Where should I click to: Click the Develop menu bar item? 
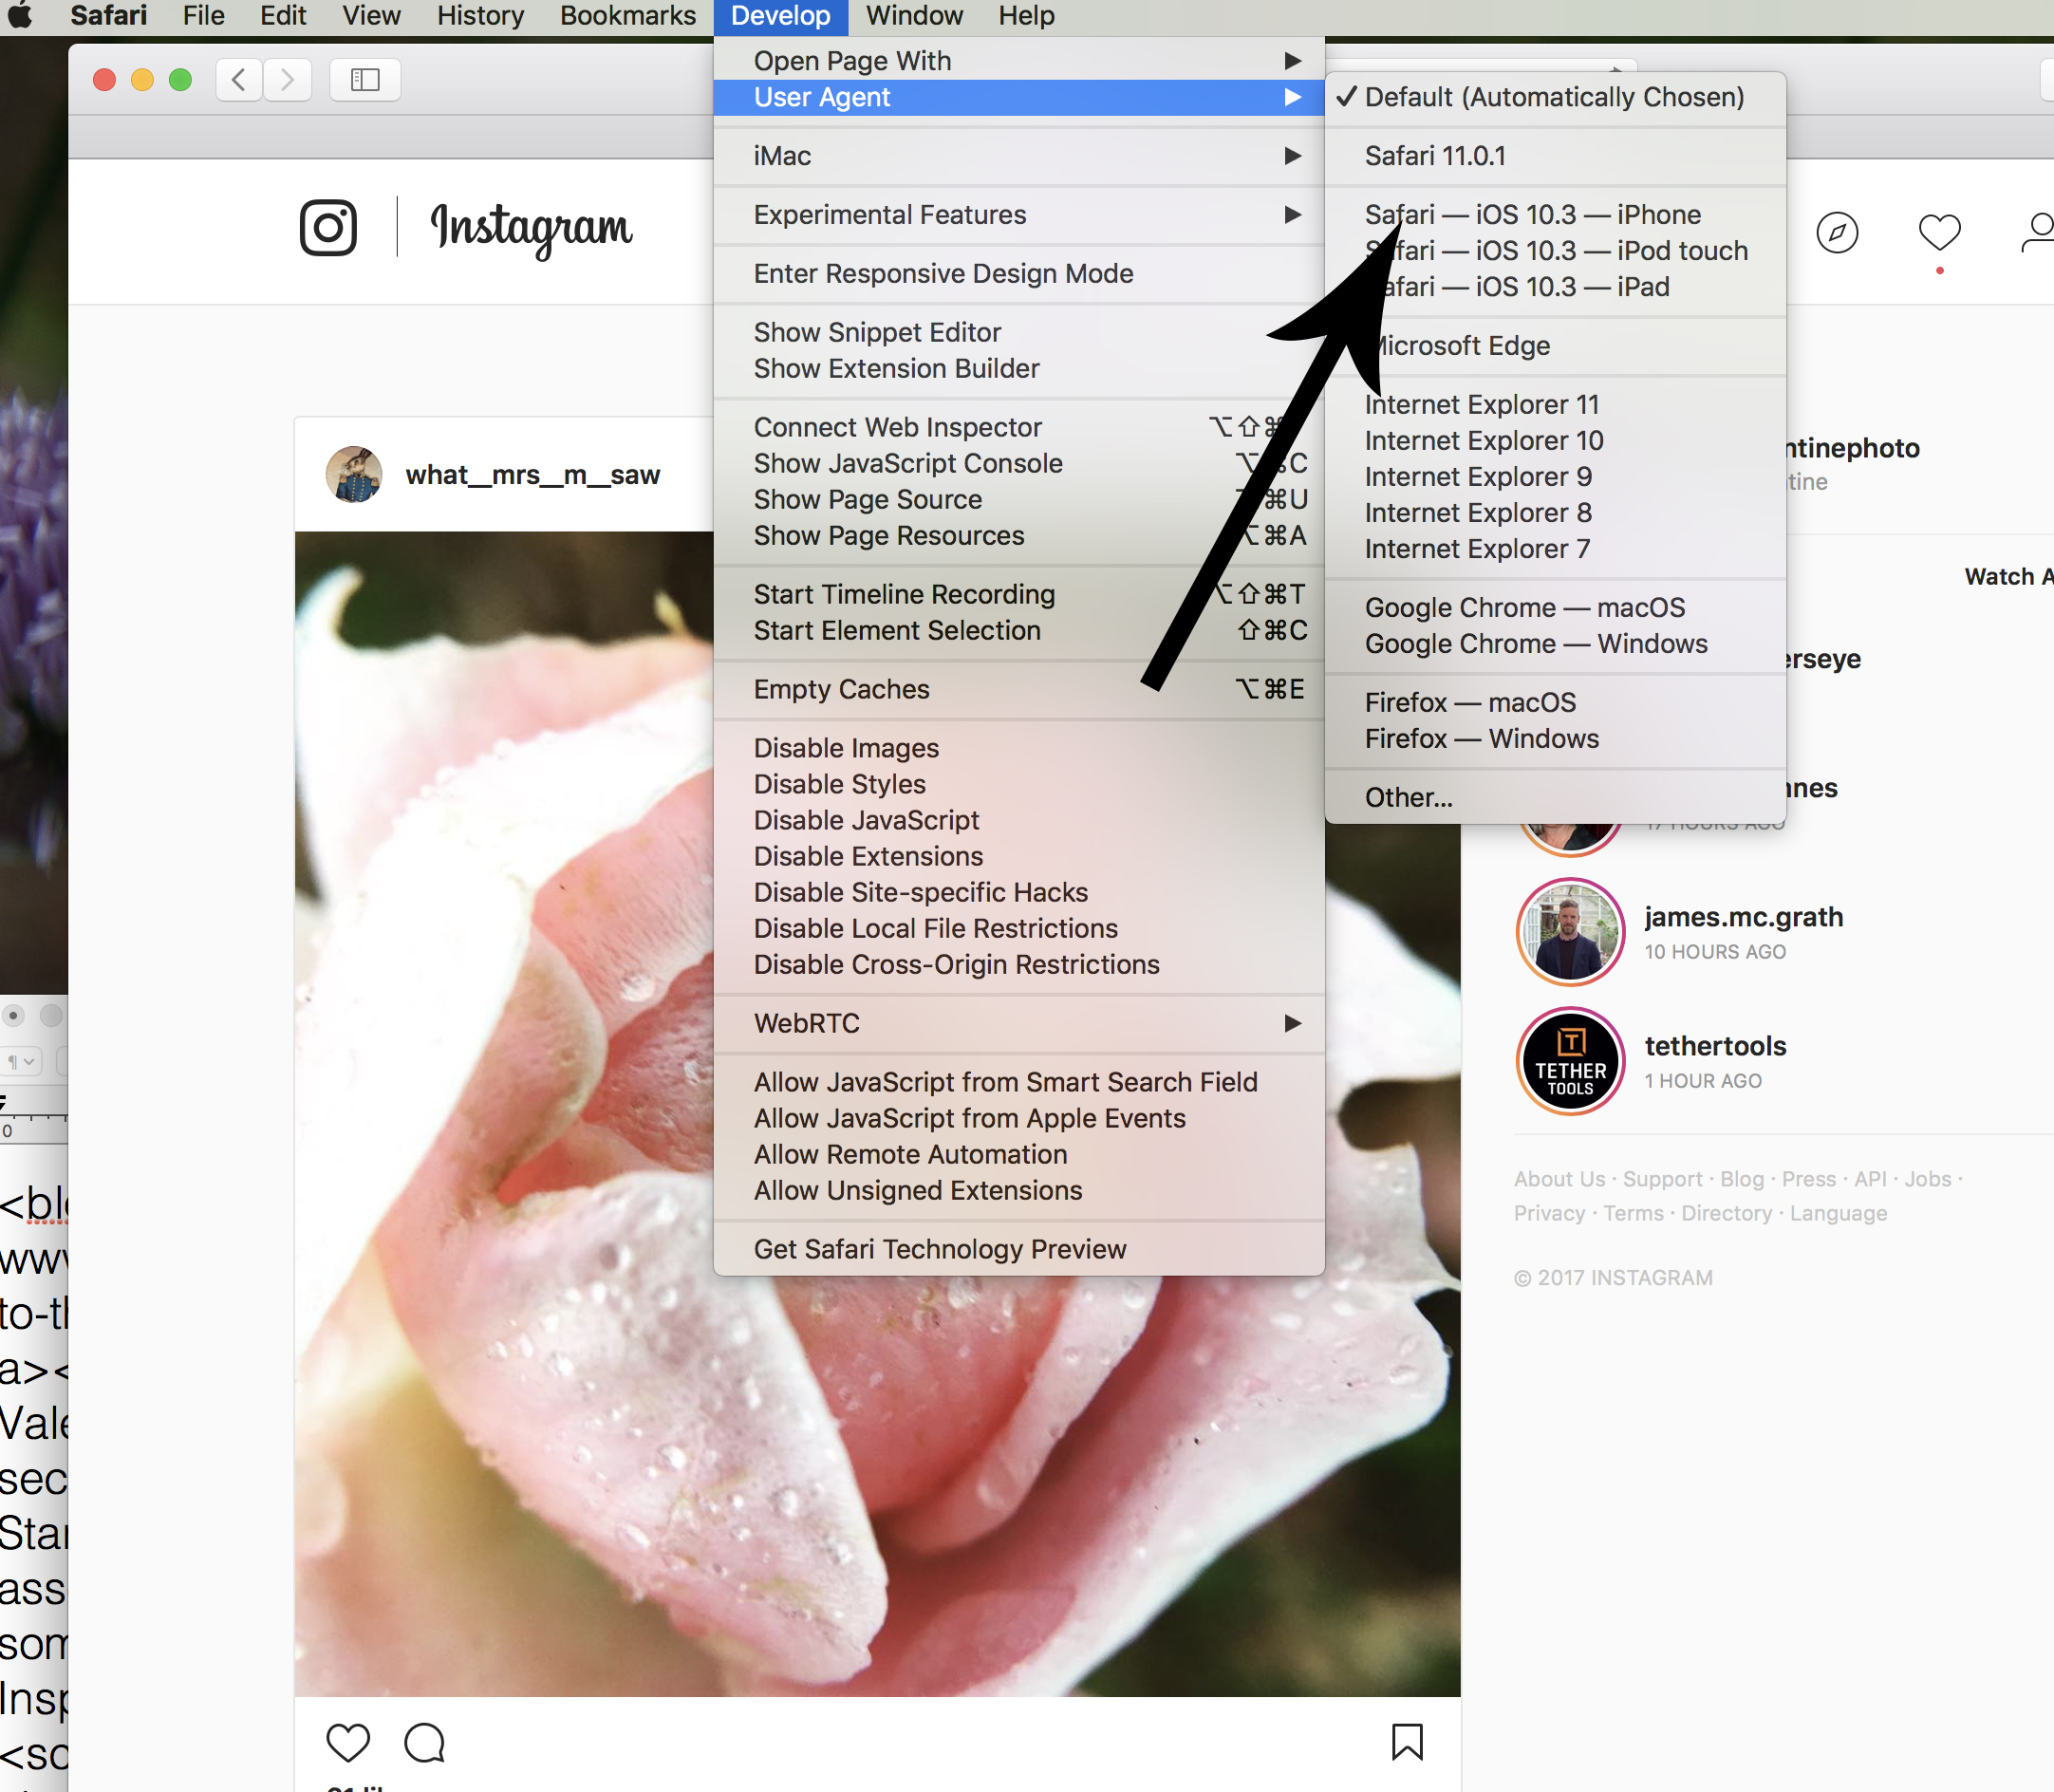coord(781,15)
